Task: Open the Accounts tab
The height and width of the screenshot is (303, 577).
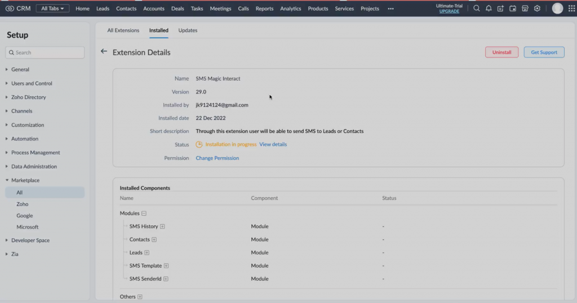Action: click(154, 8)
